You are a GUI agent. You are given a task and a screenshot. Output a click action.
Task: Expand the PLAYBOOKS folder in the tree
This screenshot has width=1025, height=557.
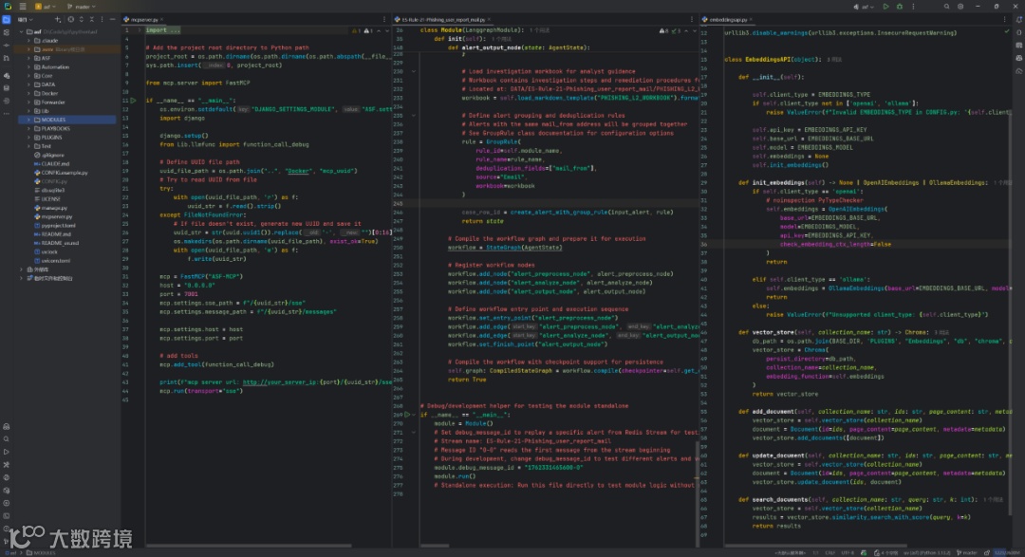pos(28,128)
